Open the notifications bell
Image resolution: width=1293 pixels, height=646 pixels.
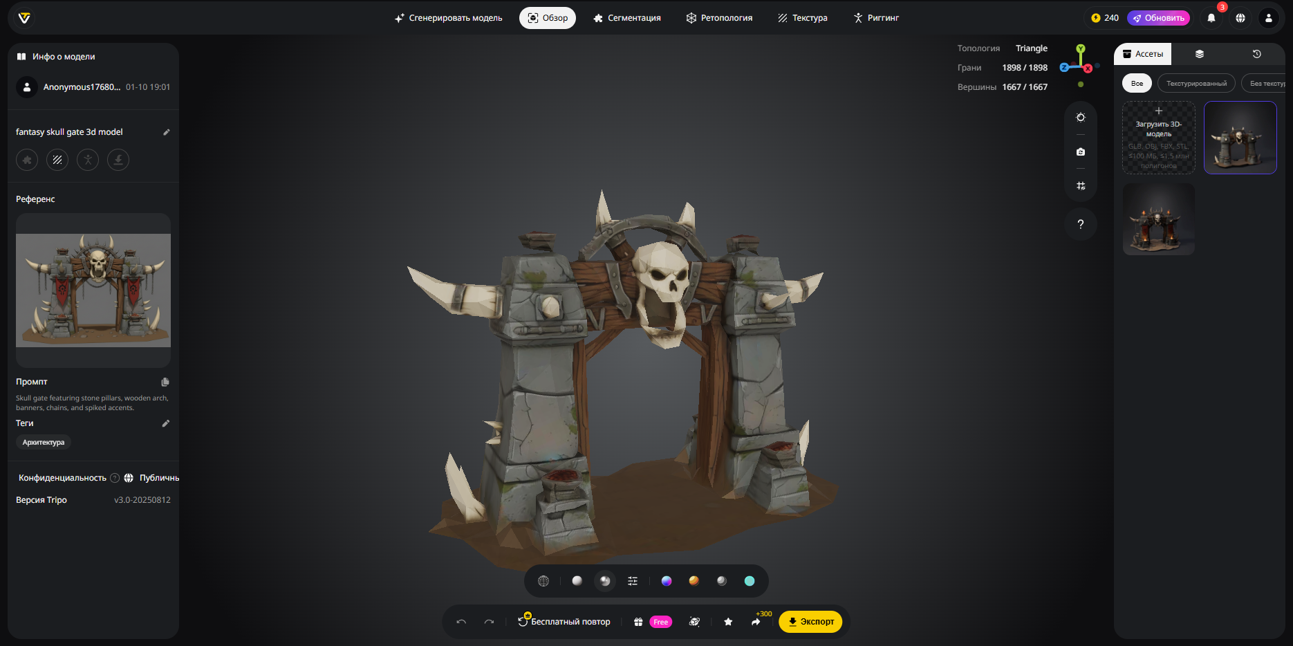point(1211,18)
